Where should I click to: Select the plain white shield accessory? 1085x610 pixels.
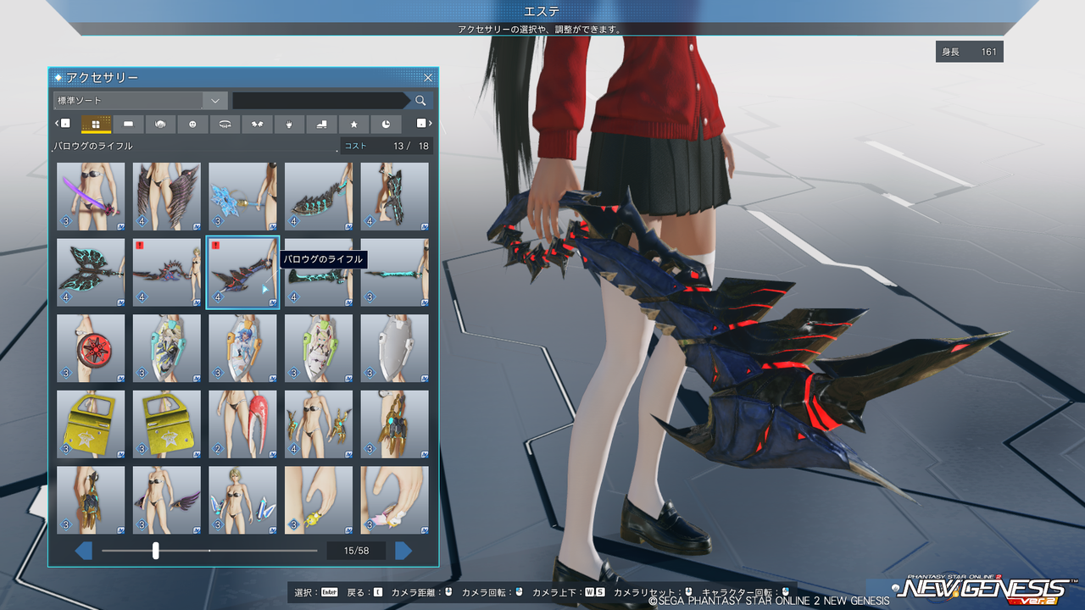tap(395, 348)
